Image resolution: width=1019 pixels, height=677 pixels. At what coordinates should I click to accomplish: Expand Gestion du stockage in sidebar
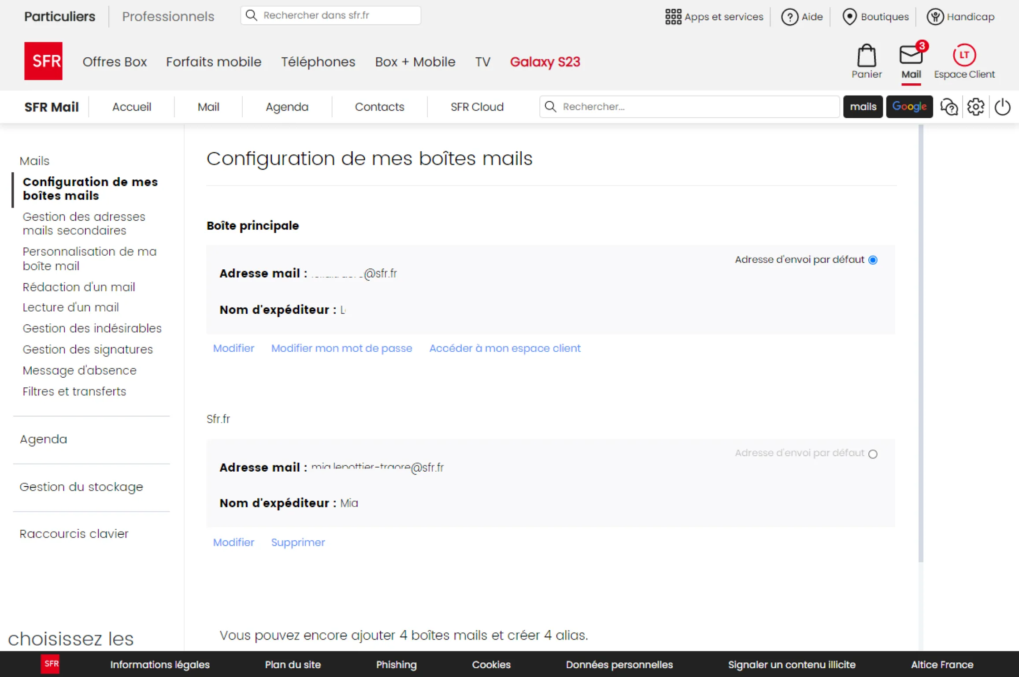[82, 487]
